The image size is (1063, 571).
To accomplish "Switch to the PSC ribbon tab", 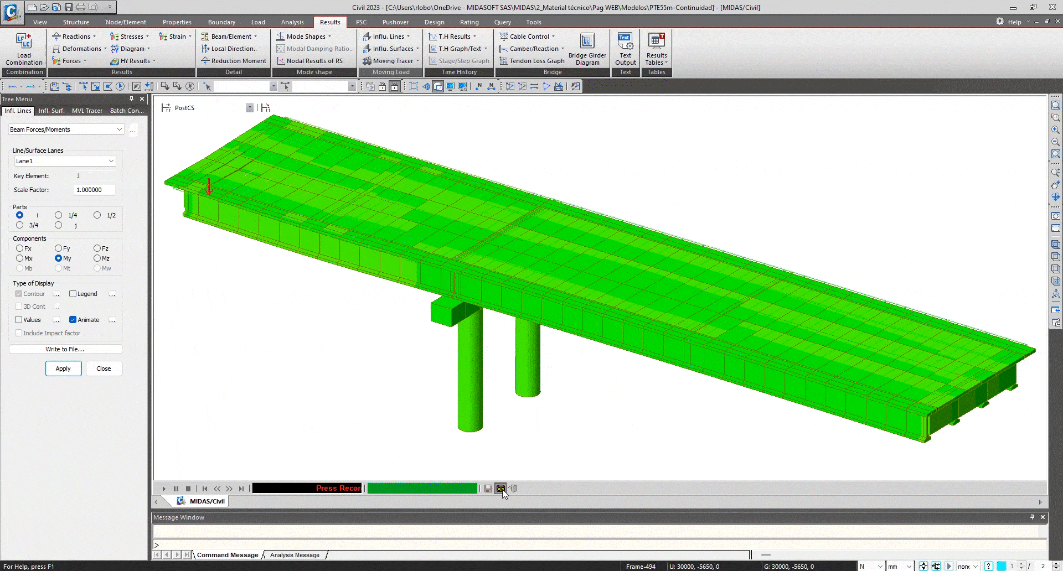I will [x=361, y=22].
